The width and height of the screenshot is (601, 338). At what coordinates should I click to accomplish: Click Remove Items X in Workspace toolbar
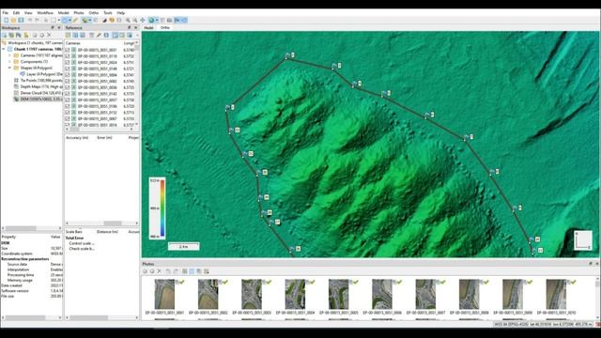tap(49, 35)
